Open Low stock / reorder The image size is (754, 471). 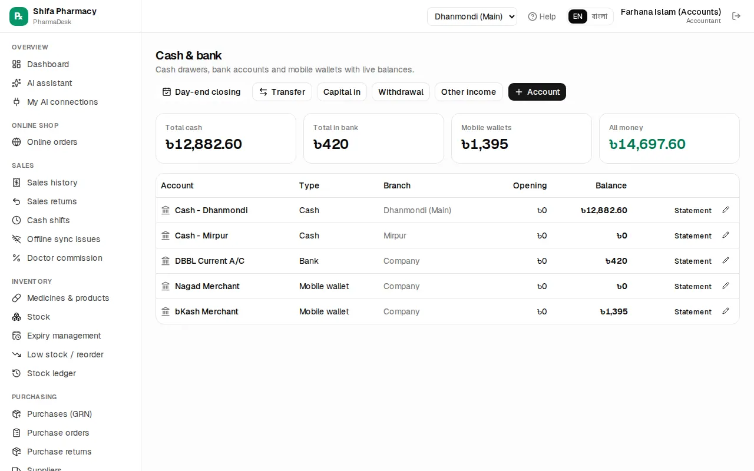click(71, 354)
